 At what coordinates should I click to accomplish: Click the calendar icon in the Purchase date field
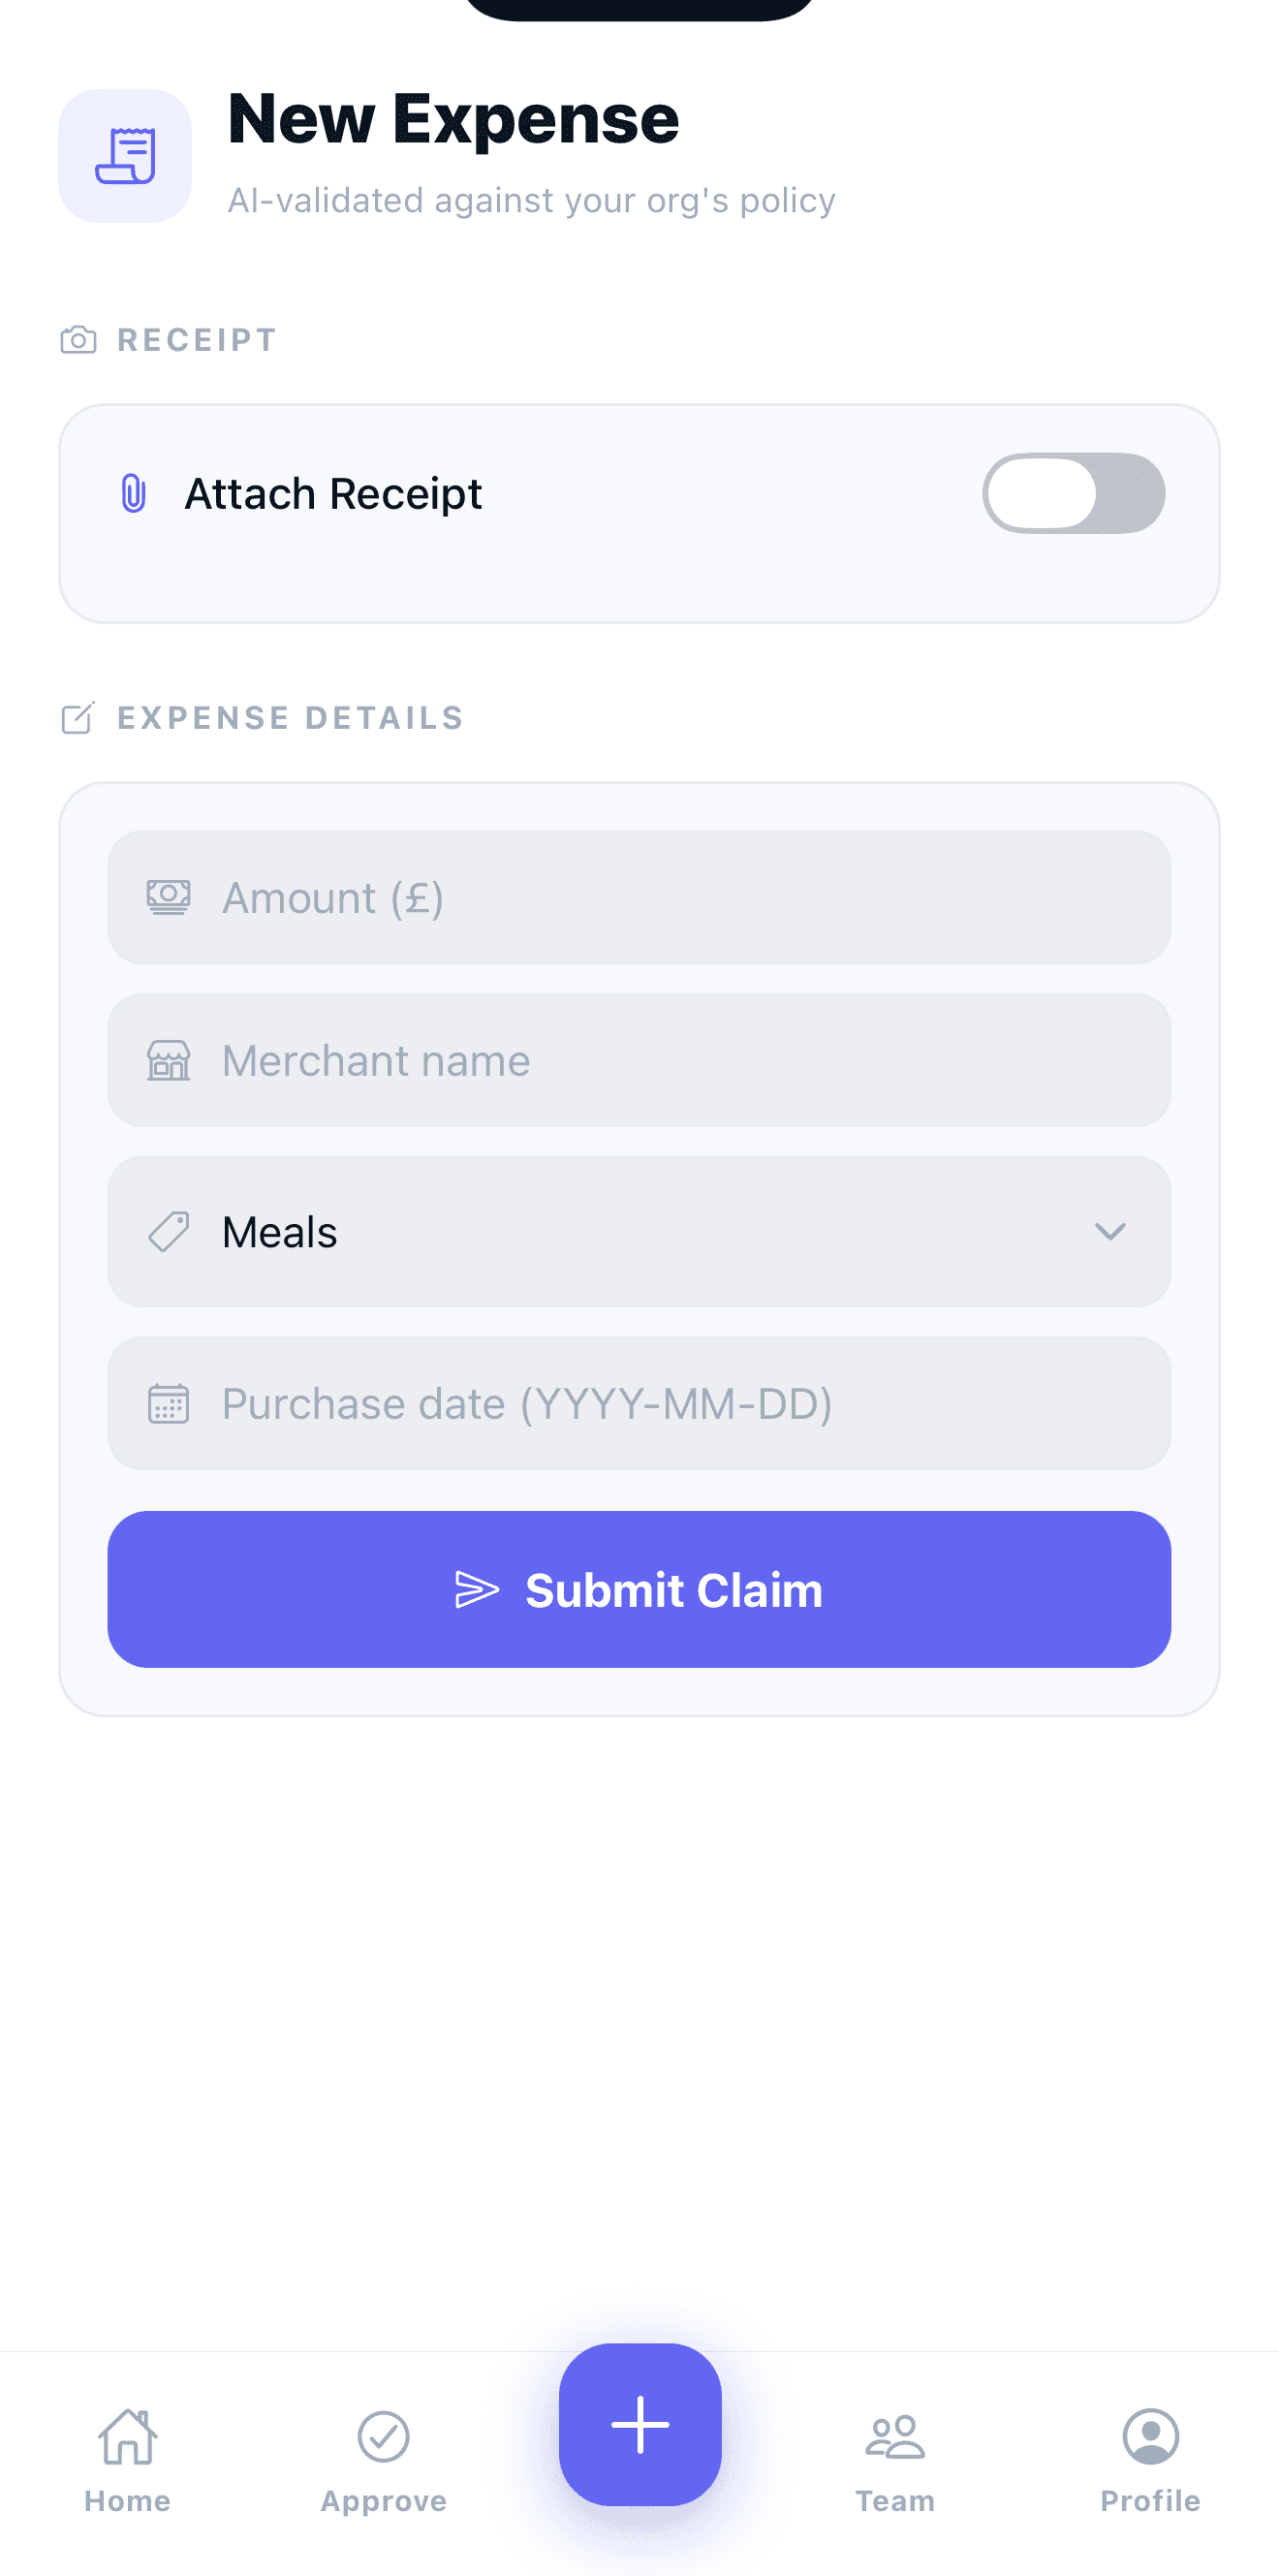click(168, 1403)
